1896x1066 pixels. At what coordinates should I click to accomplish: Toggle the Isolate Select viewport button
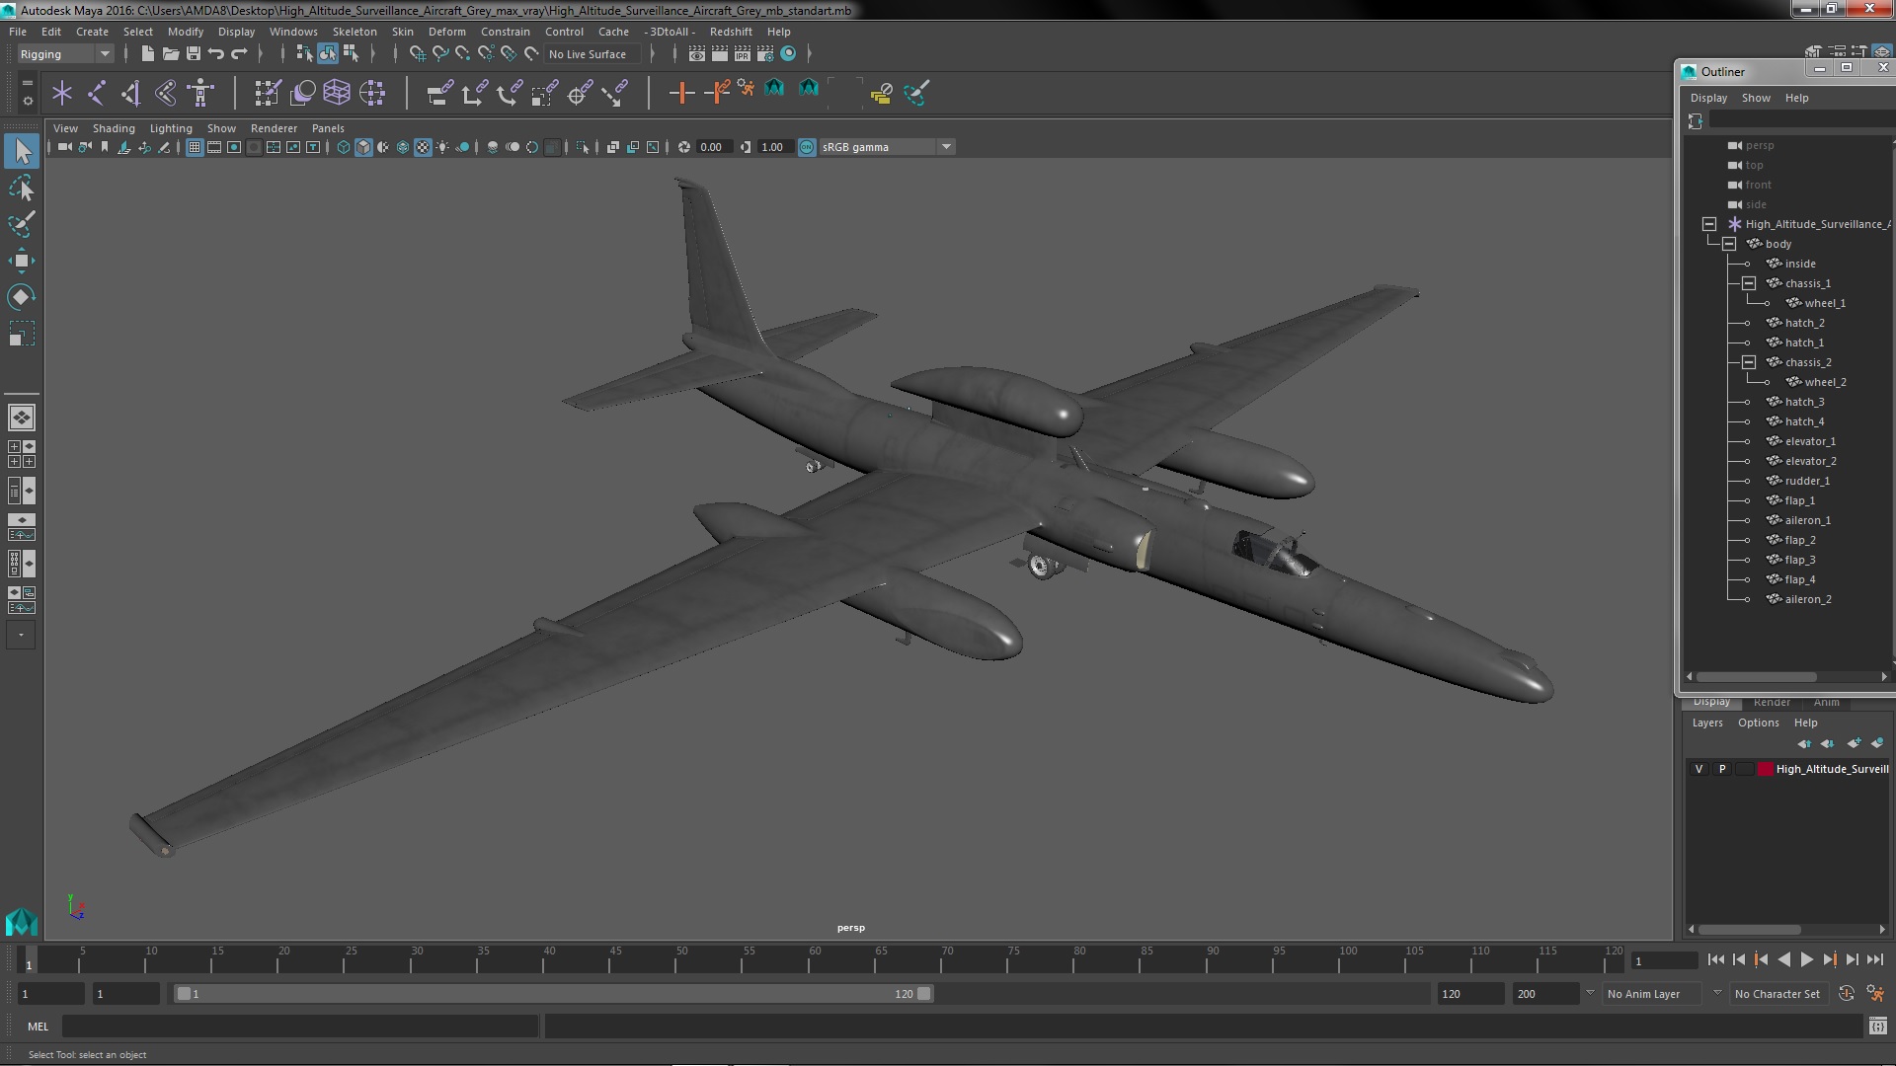[x=583, y=147]
